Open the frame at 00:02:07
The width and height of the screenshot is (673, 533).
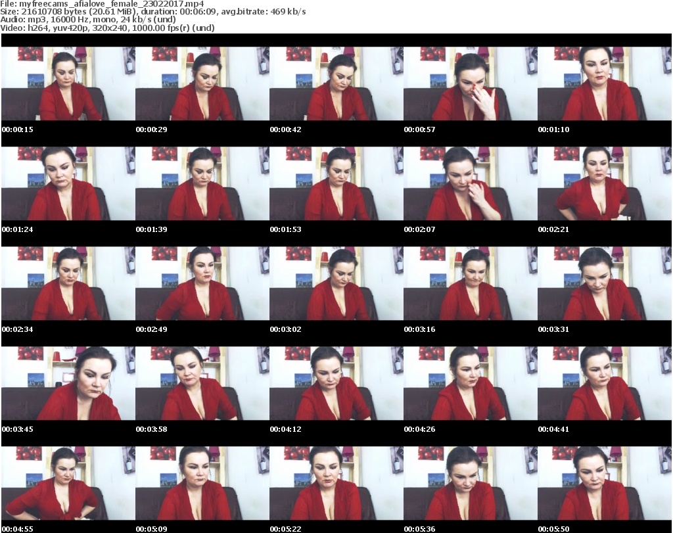(x=471, y=183)
